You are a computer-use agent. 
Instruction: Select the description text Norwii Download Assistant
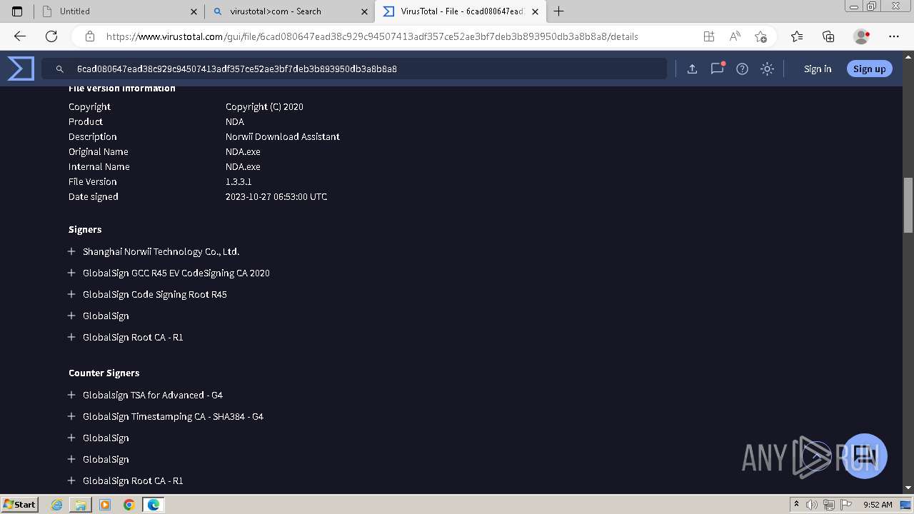(283, 136)
